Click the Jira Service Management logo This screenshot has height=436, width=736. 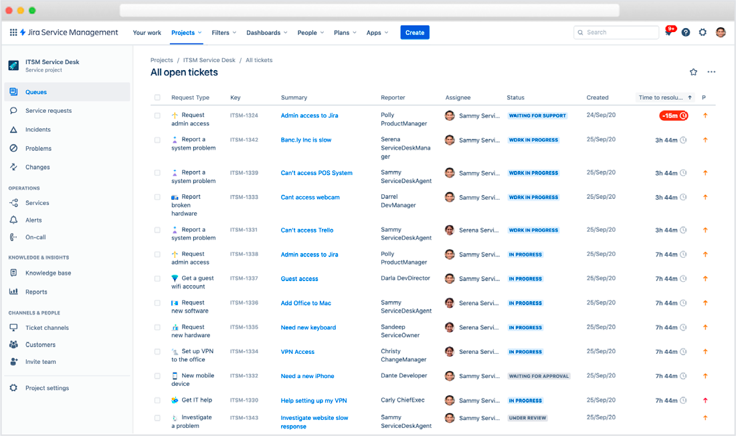[69, 32]
